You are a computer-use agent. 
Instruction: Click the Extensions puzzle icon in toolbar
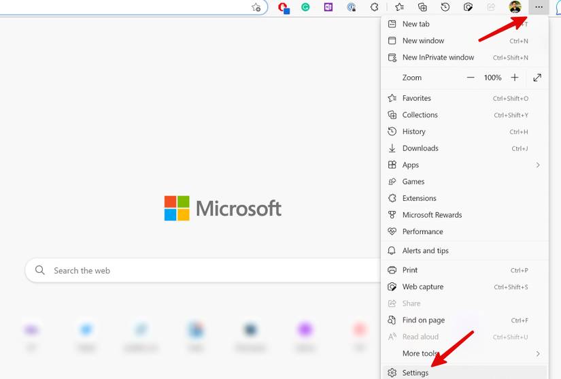coord(374,7)
